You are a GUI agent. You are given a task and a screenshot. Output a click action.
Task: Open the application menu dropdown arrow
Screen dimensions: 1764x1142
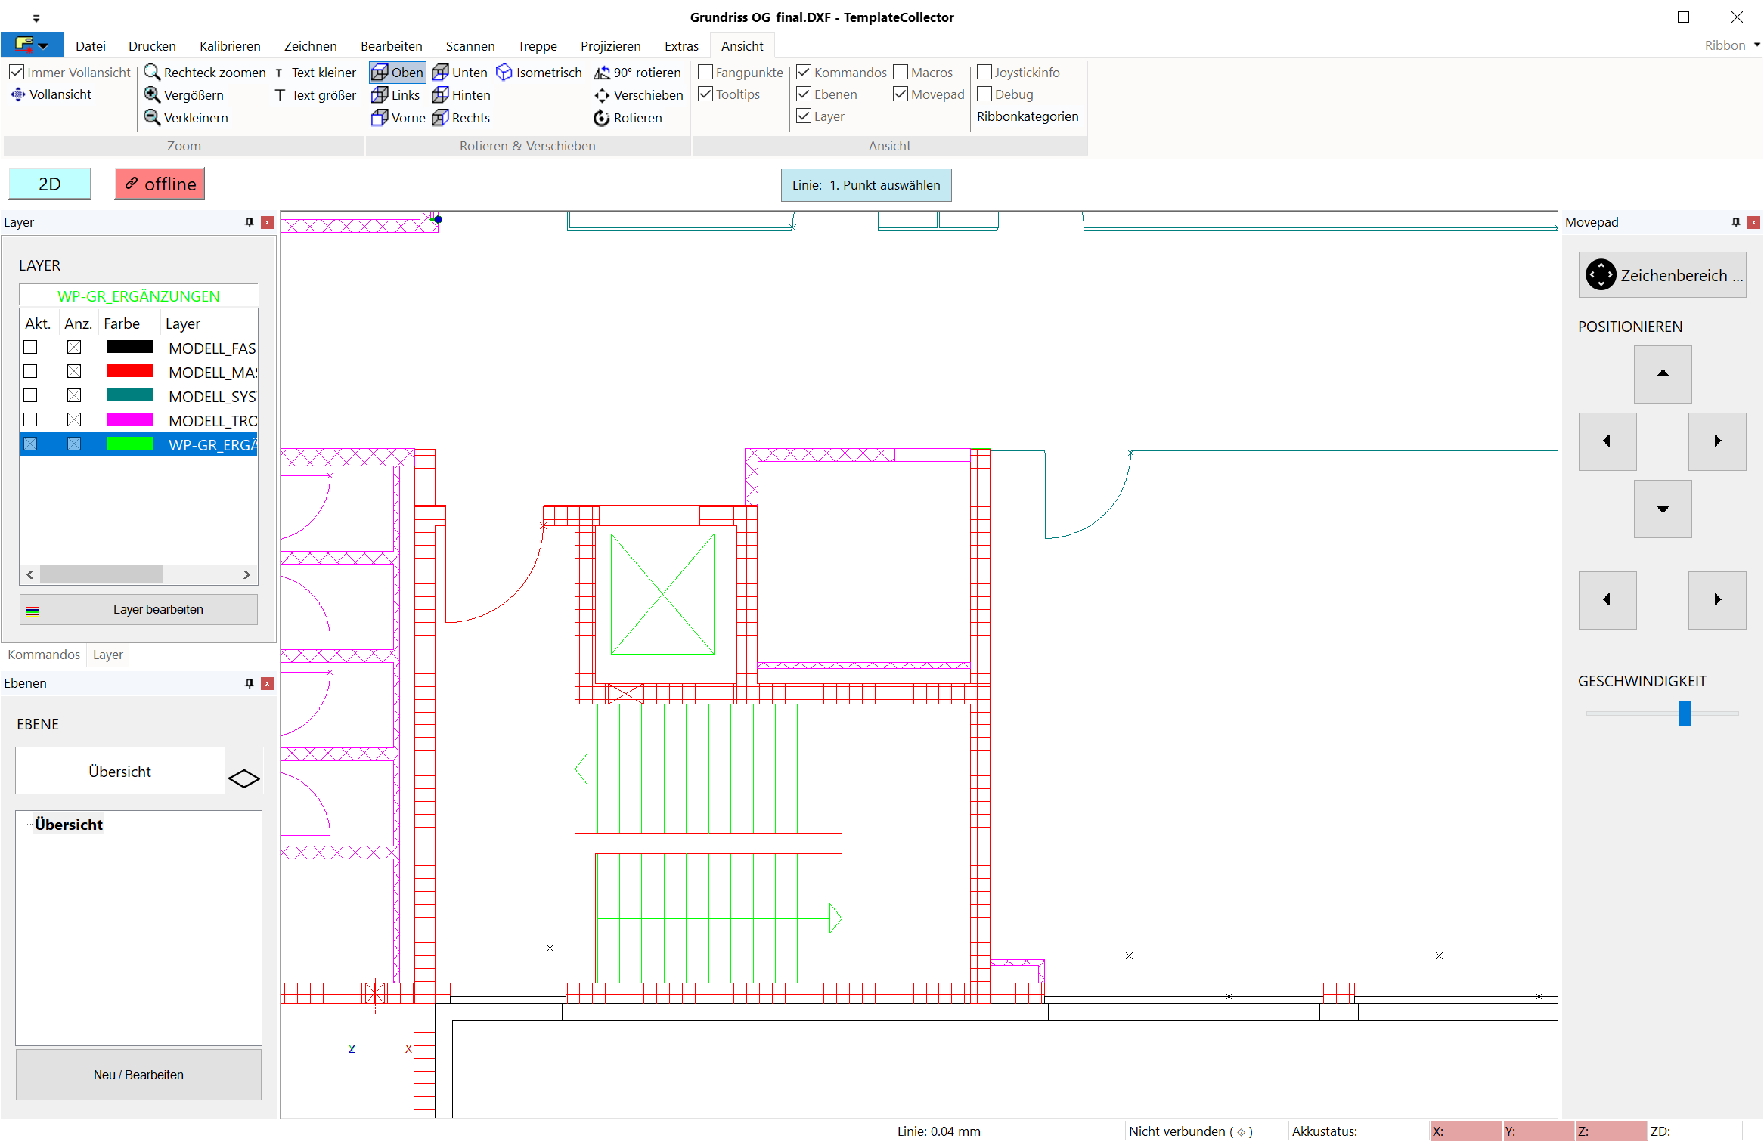click(43, 46)
